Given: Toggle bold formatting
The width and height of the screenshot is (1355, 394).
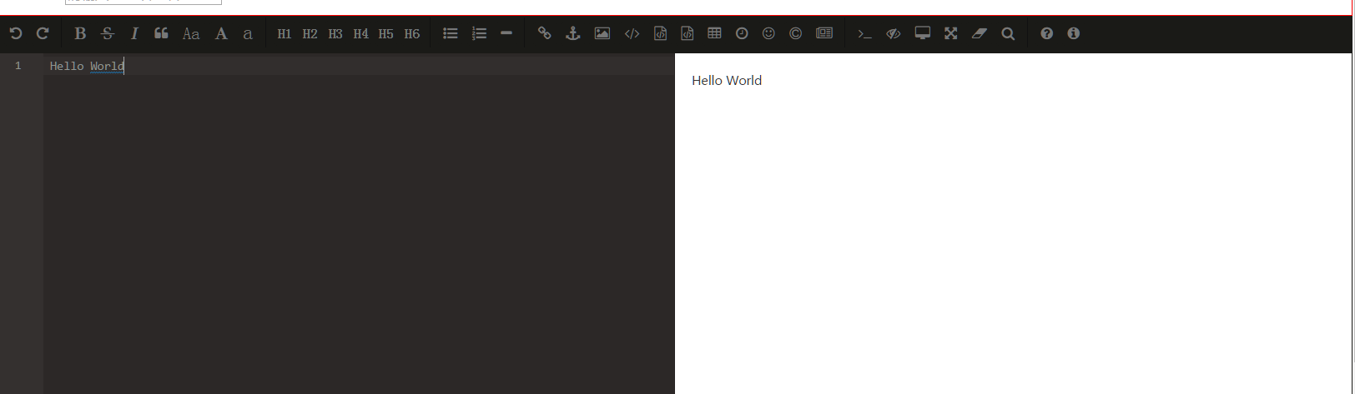Looking at the screenshot, I should [x=80, y=33].
